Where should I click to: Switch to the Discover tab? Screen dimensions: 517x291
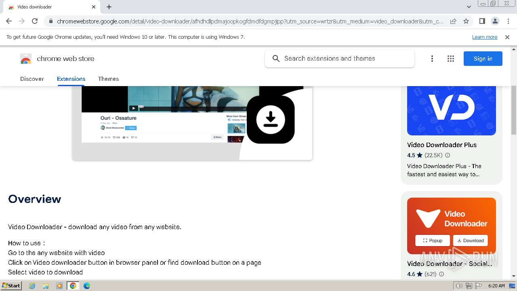[x=32, y=79]
